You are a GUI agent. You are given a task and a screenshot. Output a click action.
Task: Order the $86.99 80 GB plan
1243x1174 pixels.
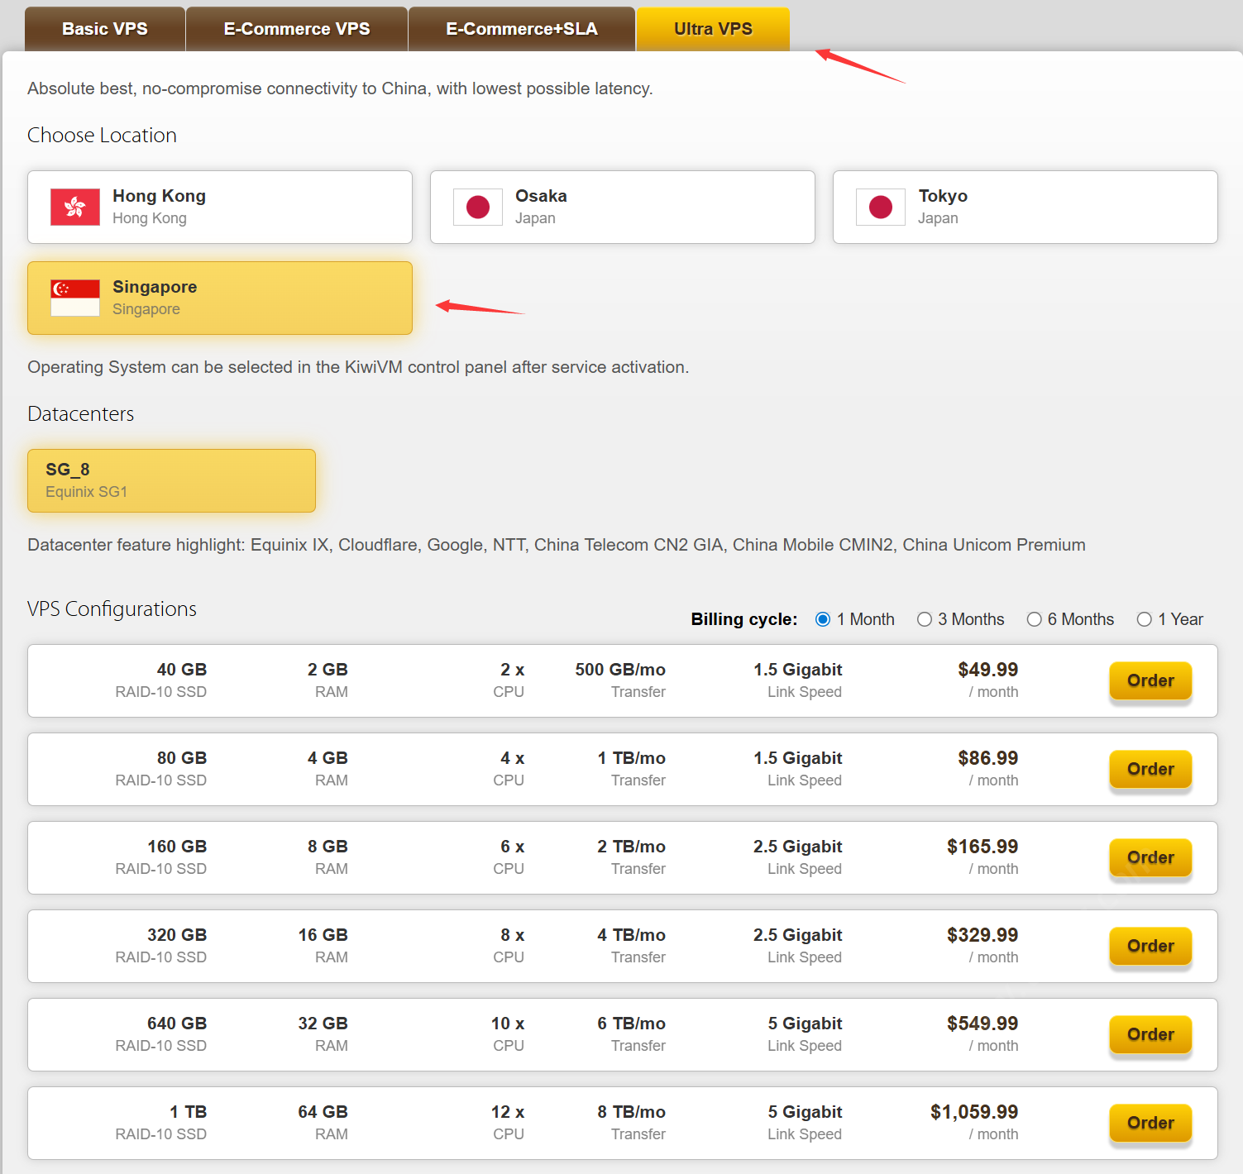(x=1150, y=769)
